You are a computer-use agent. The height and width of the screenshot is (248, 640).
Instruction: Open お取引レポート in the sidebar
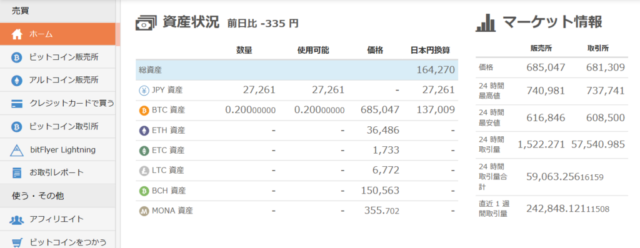57,173
